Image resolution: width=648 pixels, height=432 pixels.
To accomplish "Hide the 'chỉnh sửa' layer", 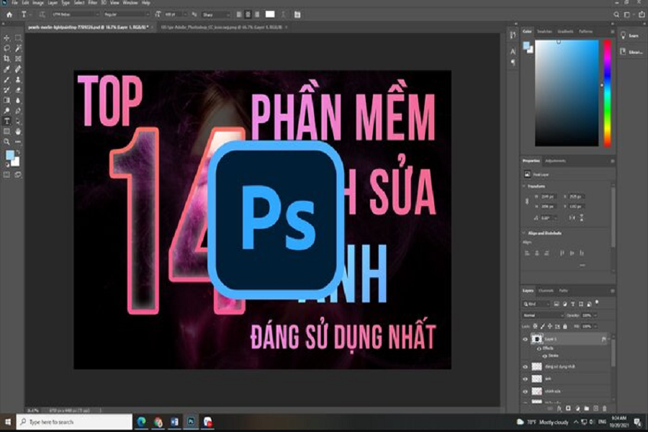I will [526, 392].
